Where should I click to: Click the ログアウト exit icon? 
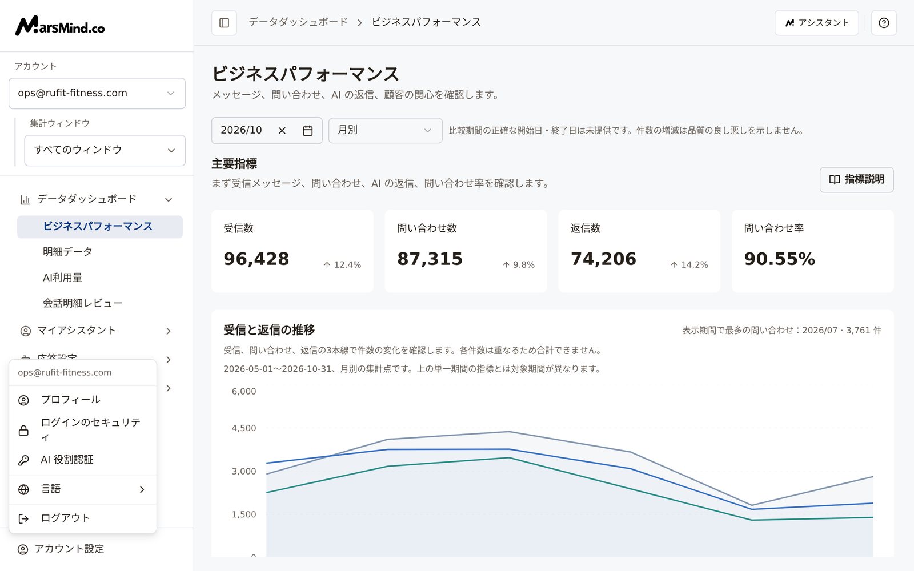(23, 518)
